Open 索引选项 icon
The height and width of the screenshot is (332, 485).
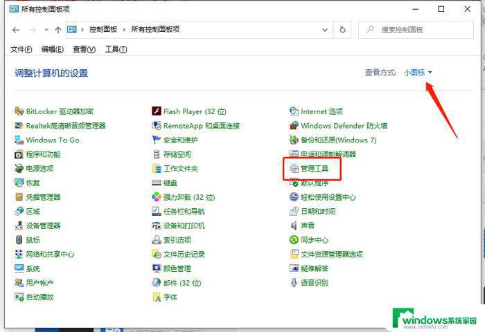(x=157, y=239)
